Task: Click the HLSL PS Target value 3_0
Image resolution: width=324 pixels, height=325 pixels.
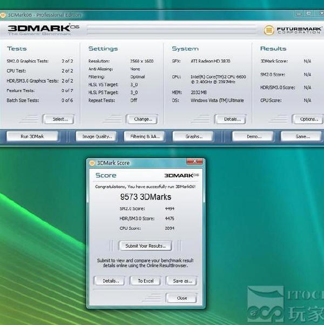Action: 134,92
